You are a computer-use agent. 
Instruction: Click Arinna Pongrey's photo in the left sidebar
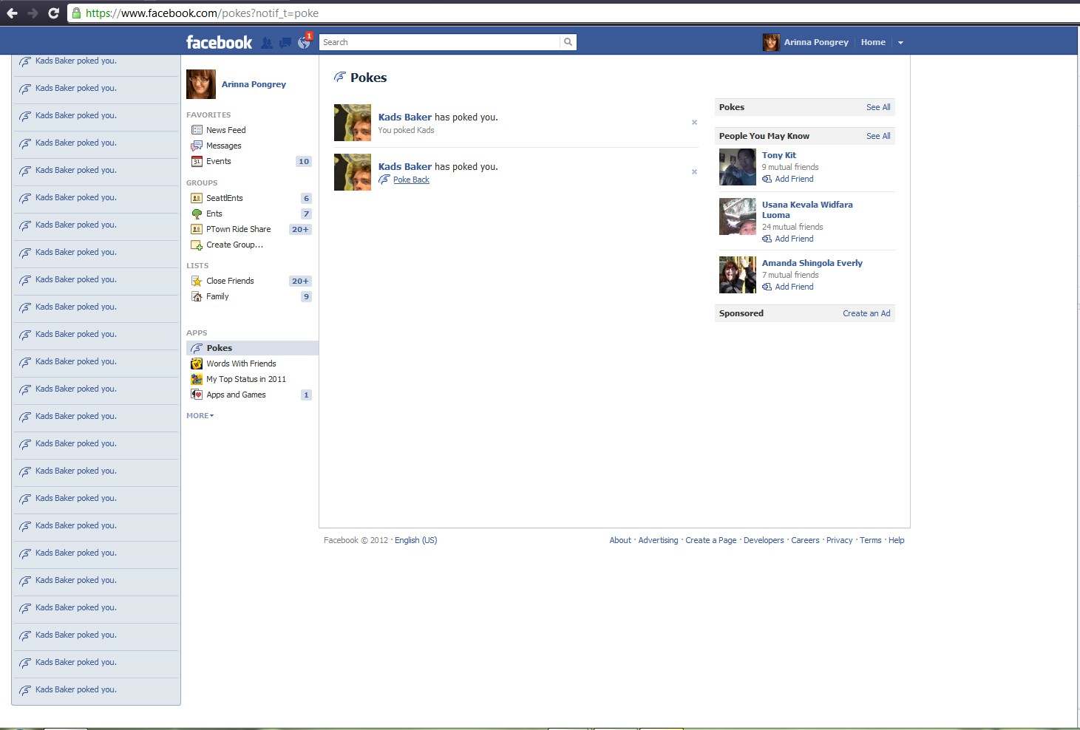pos(201,84)
